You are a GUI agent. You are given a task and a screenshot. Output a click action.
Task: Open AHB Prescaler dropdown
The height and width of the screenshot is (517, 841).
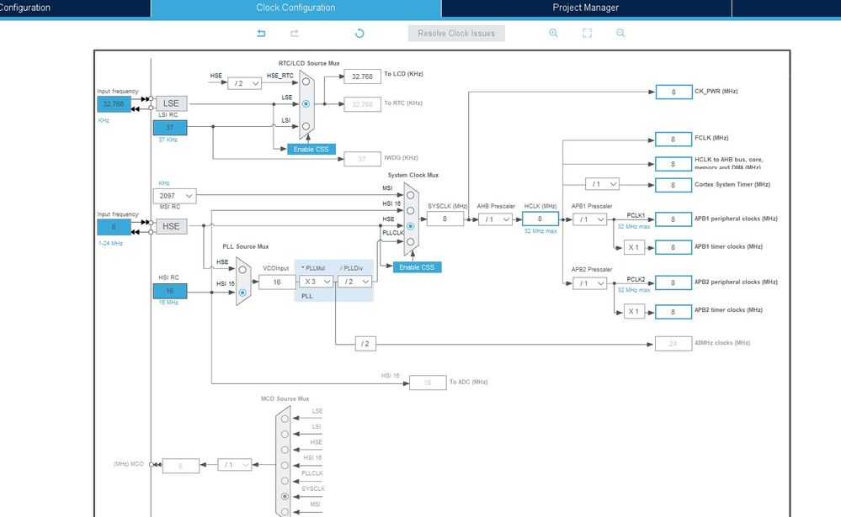point(495,219)
